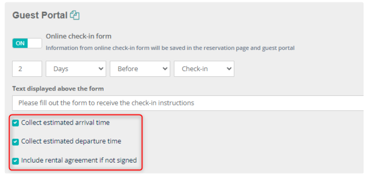This screenshot has width=367, height=176.
Task: Uncheck Collect estimated departure time checkbox
Action: (x=15, y=142)
